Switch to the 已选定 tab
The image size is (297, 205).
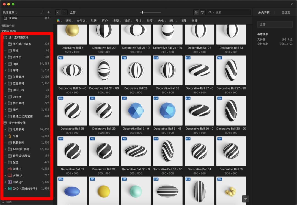click(x=286, y=12)
